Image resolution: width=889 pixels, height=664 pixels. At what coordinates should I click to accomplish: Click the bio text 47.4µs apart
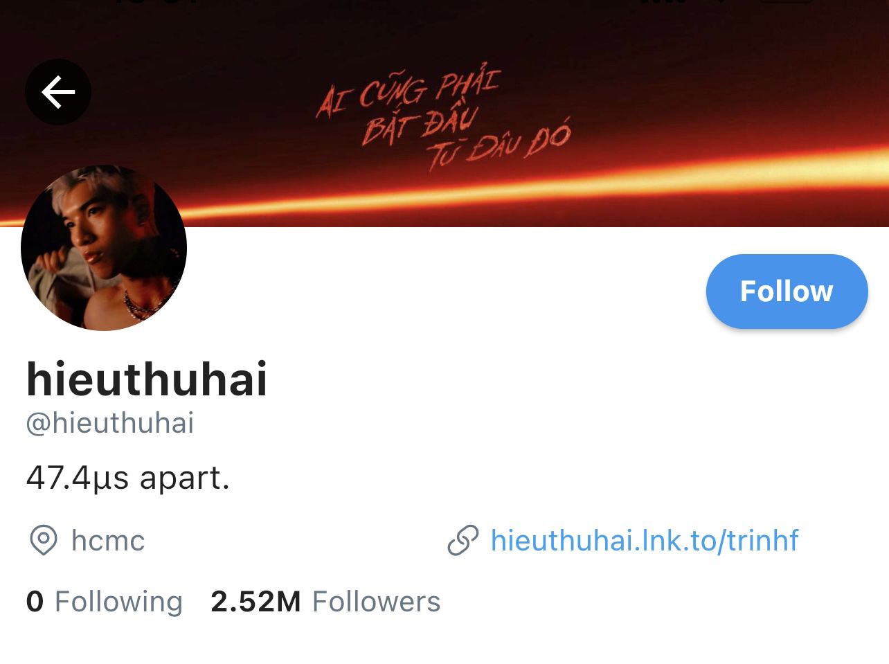click(x=127, y=478)
